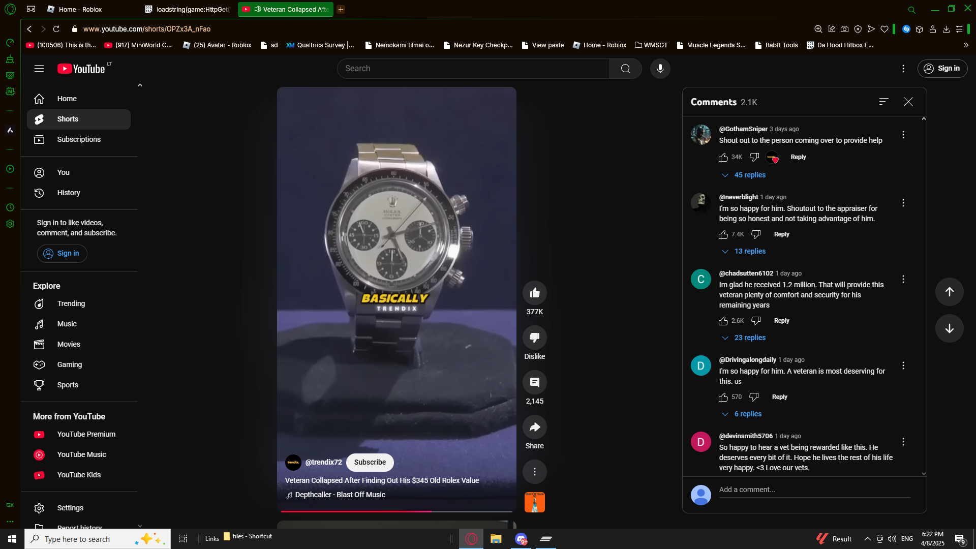Open the sort comments icon
Viewport: 976px width, 549px height.
point(883,102)
